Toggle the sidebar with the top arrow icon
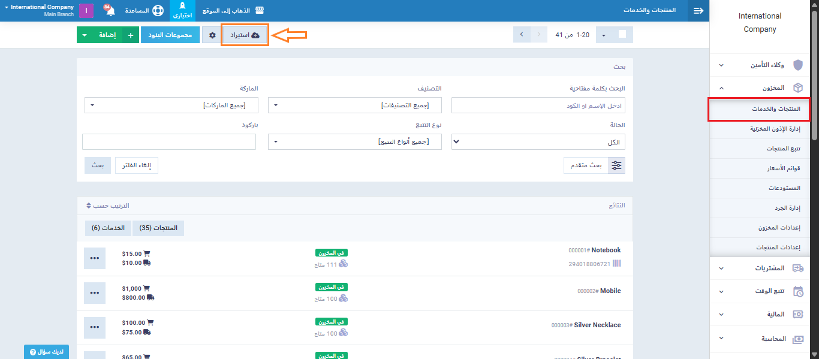This screenshot has height=359, width=819. point(698,11)
